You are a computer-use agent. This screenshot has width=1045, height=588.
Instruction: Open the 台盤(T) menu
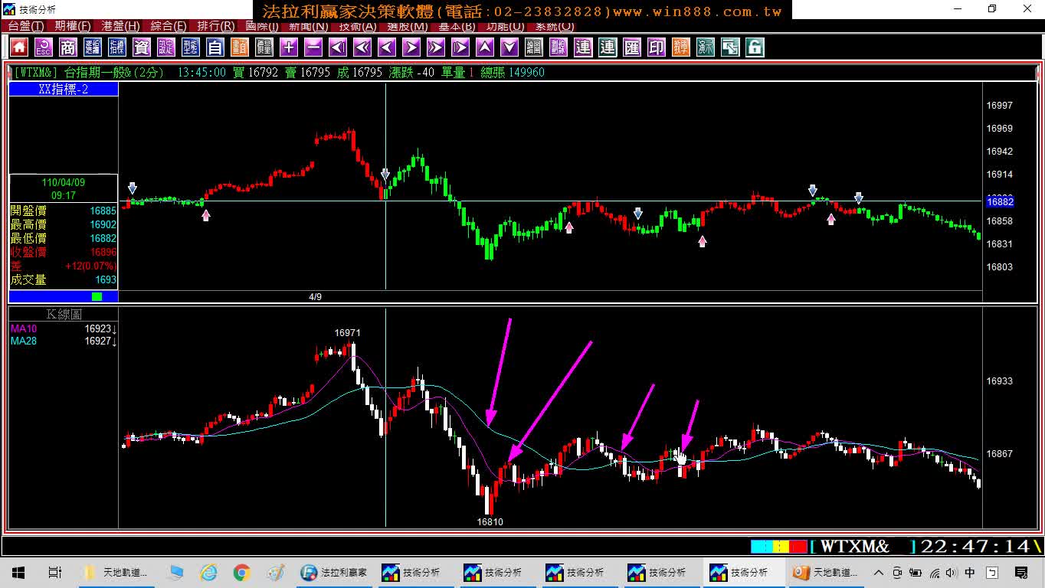click(26, 26)
